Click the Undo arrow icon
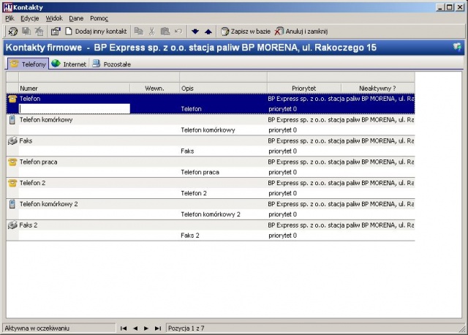The image size is (468, 335). coord(178,31)
